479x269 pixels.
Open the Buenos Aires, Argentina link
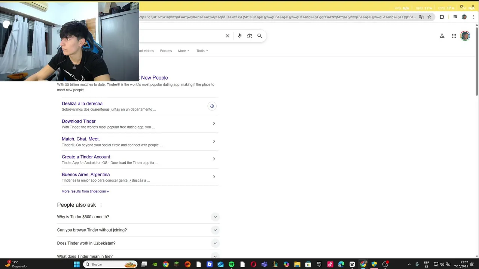click(86, 174)
